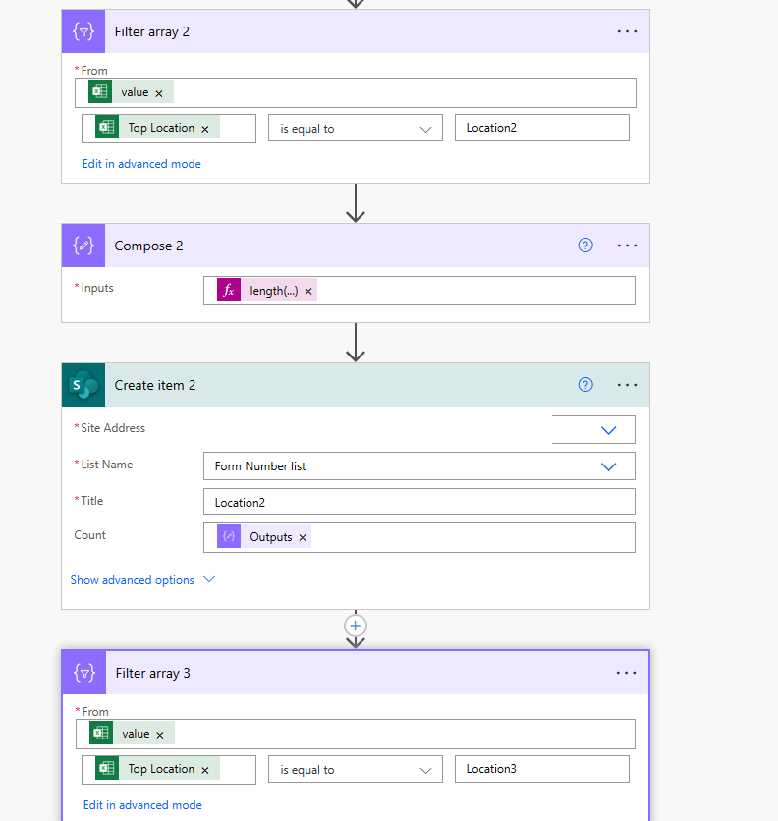Click the Compose 2 operation icon
The width and height of the screenshot is (778, 821).
pyautogui.click(x=83, y=246)
